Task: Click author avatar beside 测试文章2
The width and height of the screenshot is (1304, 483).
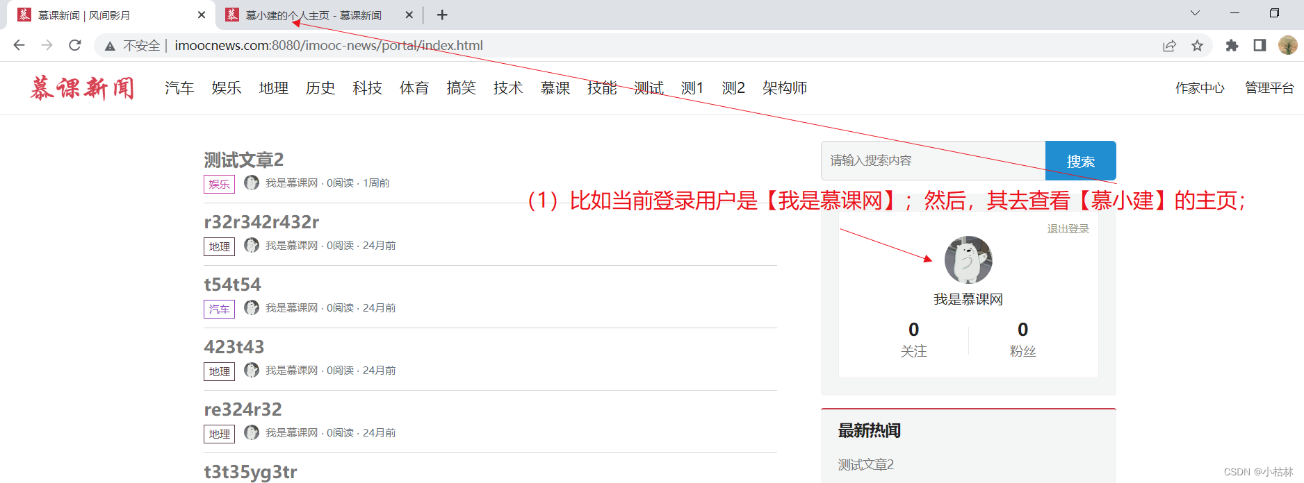Action: [252, 183]
